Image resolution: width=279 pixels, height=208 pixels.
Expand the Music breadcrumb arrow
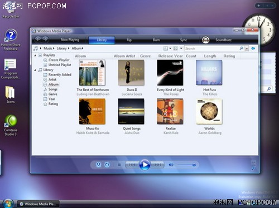[x=54, y=48]
